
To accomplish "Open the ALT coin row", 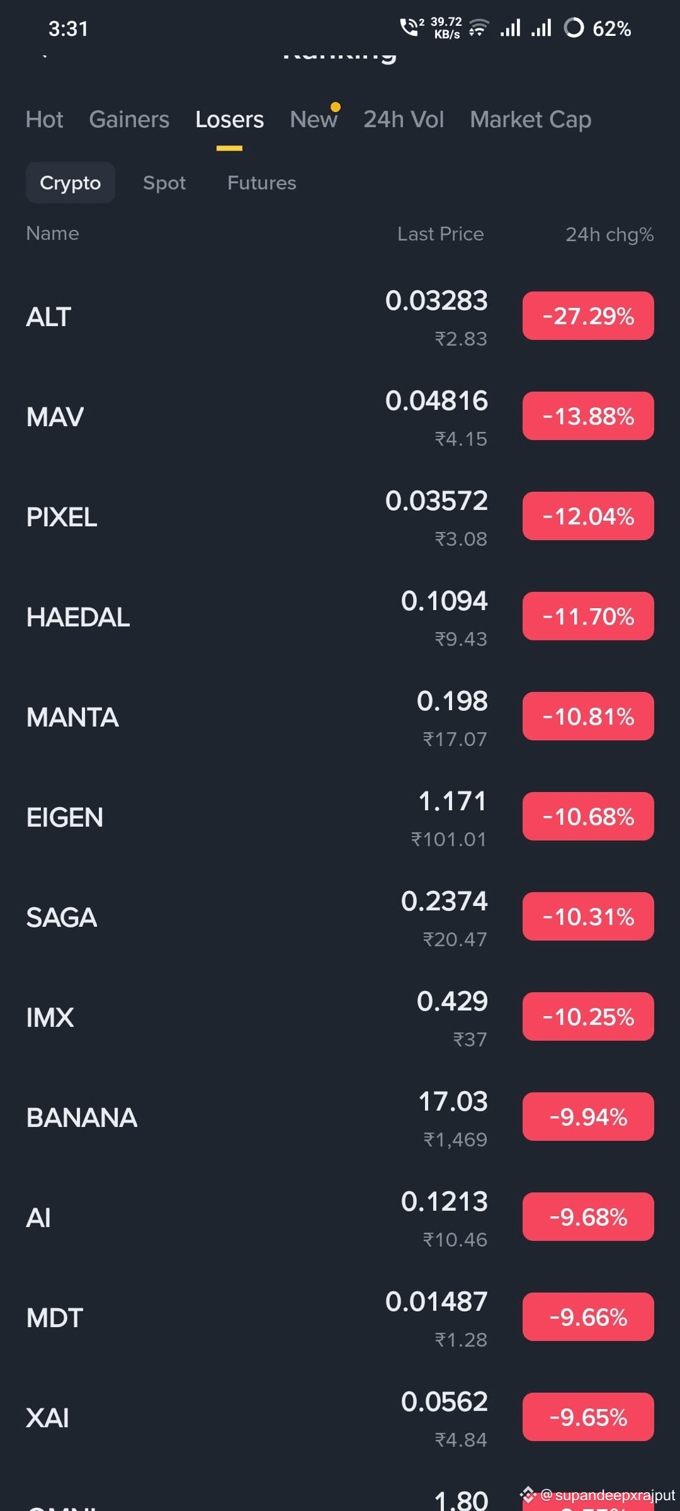I will 340,316.
